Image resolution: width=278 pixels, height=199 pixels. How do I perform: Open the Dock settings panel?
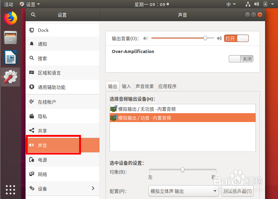62,30
